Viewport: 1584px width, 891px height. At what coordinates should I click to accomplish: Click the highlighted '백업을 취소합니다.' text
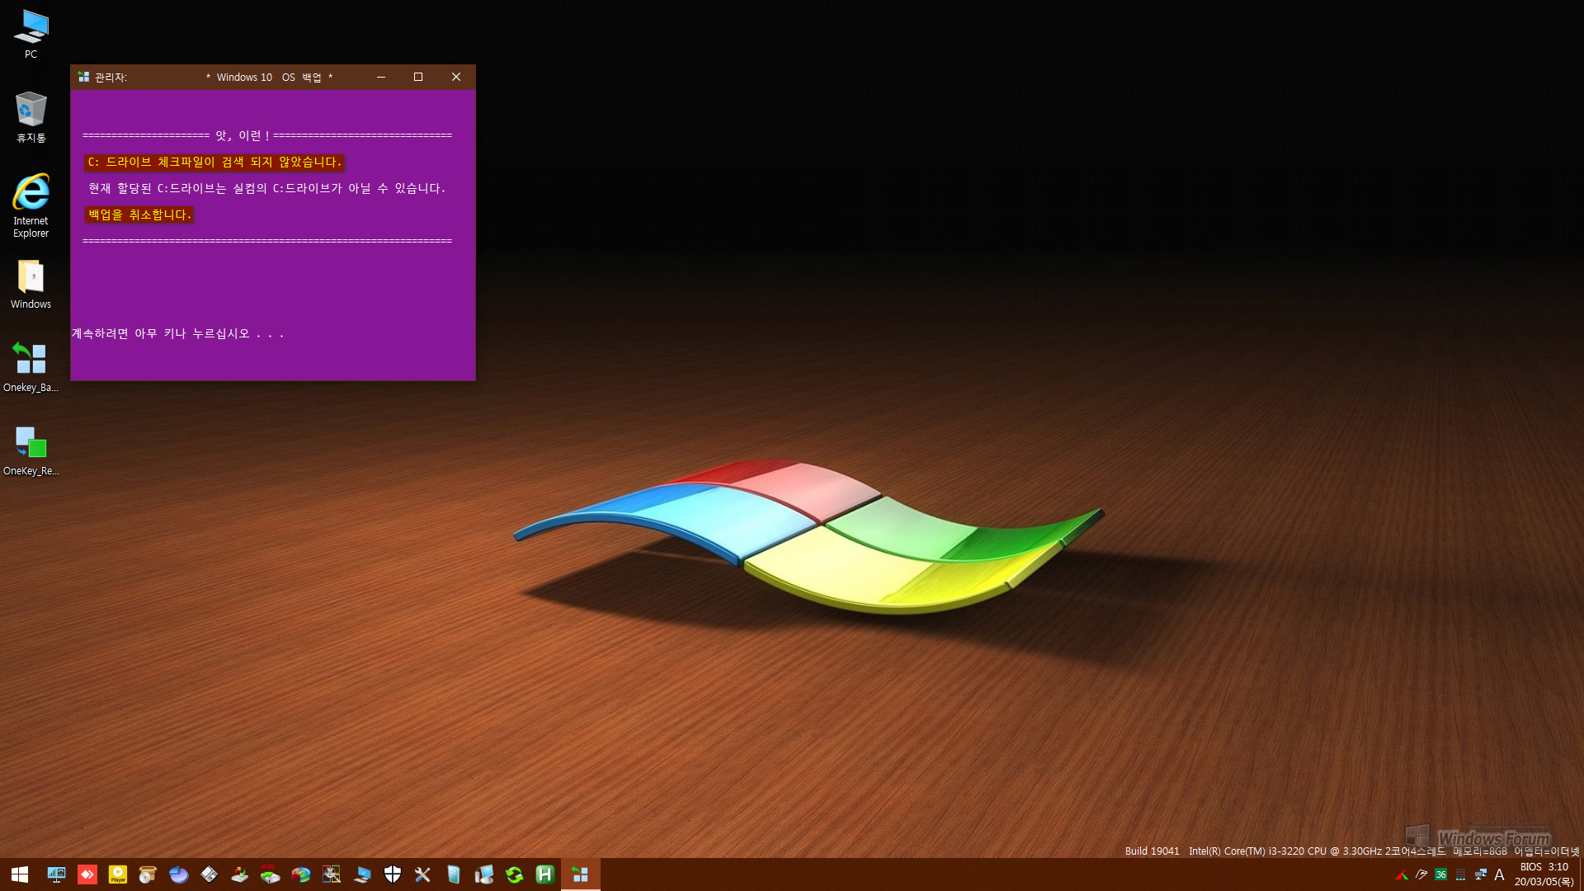pyautogui.click(x=139, y=215)
